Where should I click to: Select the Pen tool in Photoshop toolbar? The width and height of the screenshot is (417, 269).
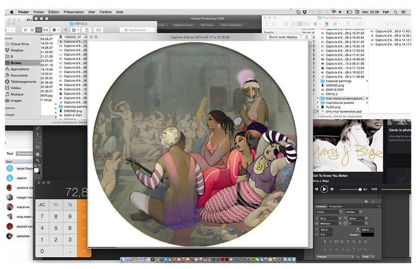point(38,128)
